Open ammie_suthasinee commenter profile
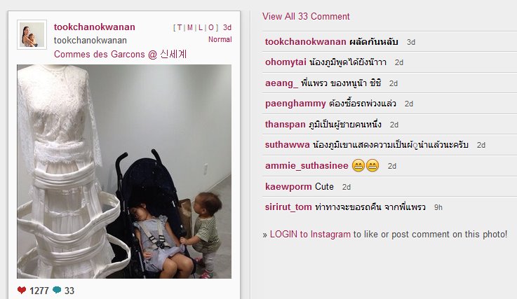Viewport: 517px width, 299px height. click(x=307, y=166)
